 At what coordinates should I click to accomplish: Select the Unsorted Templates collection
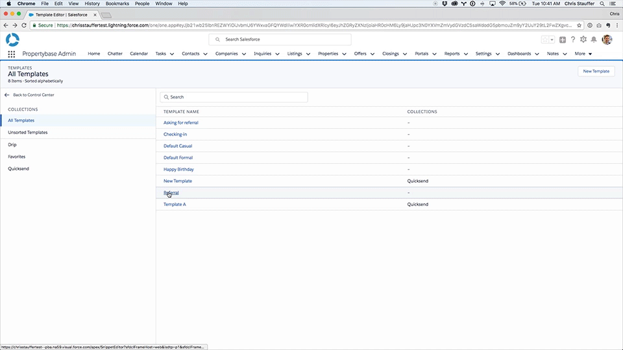78,132
